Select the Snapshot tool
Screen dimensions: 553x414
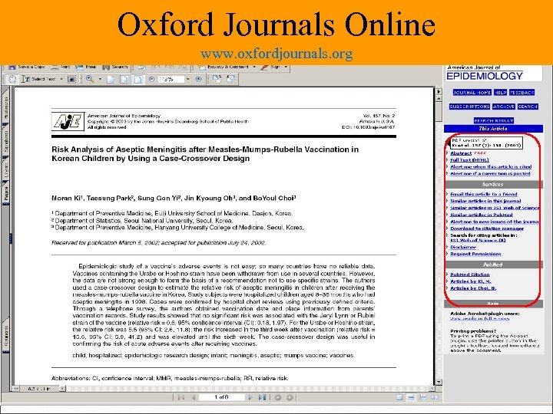pos(71,79)
